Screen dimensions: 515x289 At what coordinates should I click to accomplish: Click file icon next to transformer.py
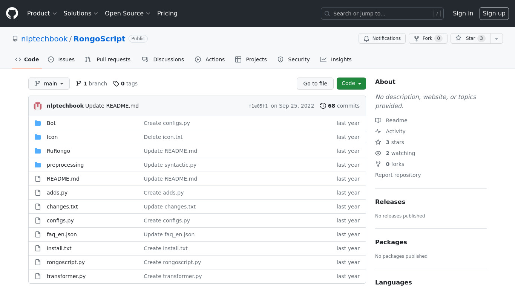click(x=38, y=276)
